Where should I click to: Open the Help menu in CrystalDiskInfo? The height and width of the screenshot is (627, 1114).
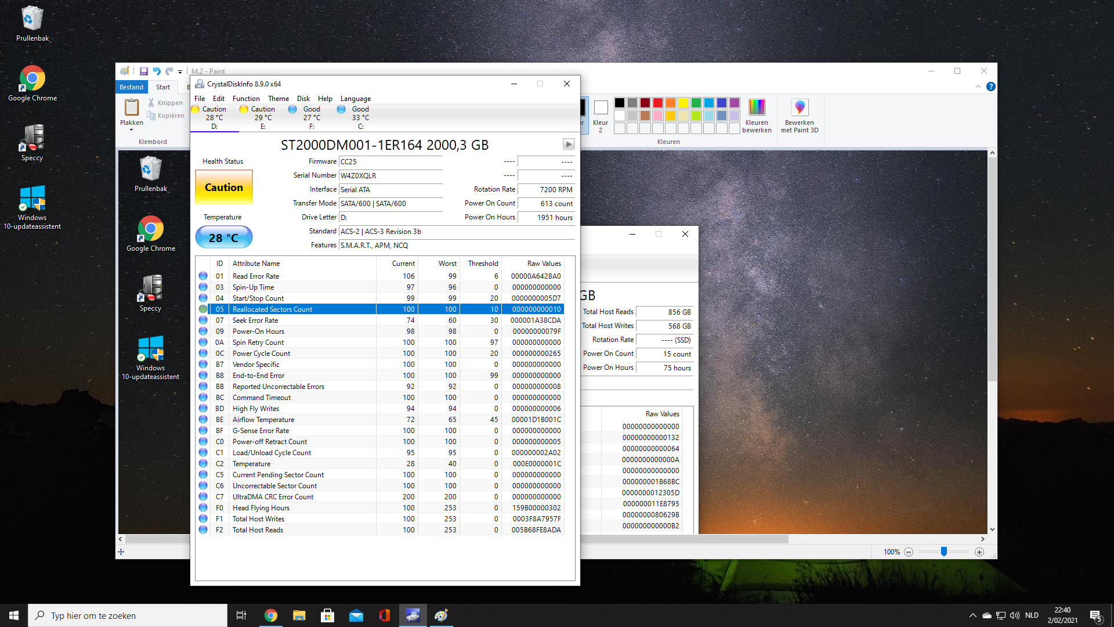pos(325,99)
